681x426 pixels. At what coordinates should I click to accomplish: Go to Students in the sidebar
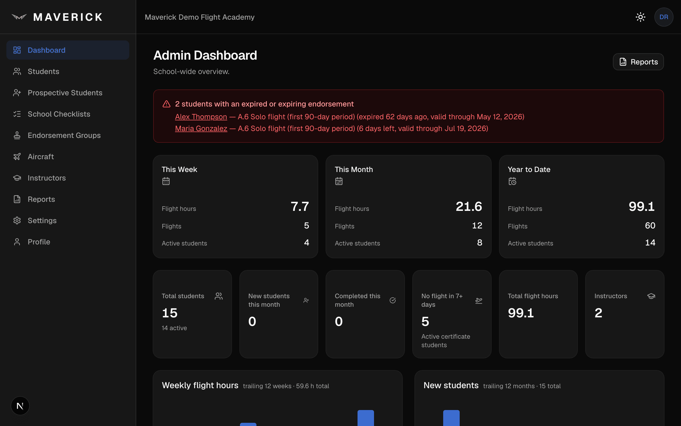pyautogui.click(x=68, y=72)
